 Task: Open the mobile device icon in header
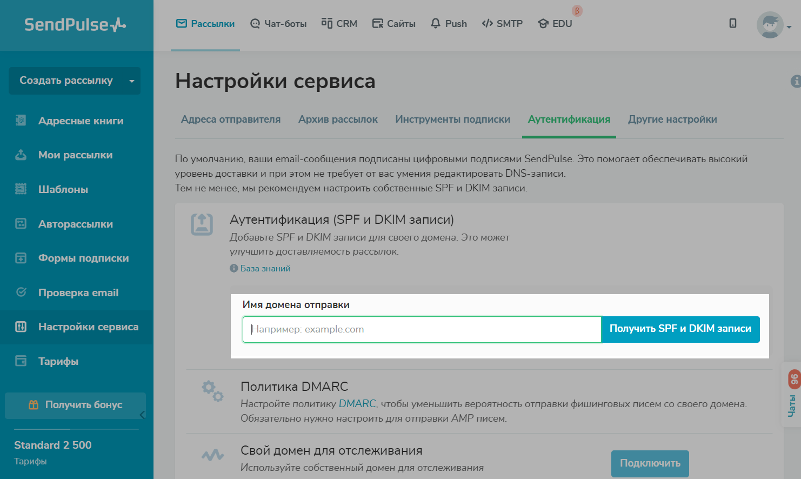(x=733, y=23)
